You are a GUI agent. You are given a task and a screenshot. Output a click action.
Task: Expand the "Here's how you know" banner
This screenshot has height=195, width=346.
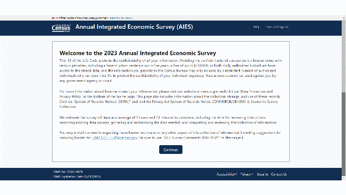121,18
